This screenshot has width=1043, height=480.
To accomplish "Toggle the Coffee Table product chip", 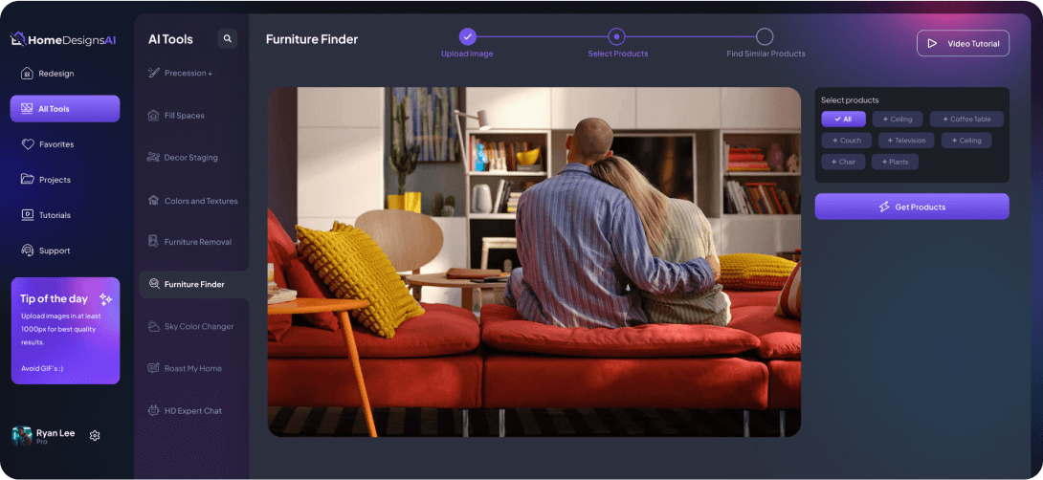I will pyautogui.click(x=966, y=120).
